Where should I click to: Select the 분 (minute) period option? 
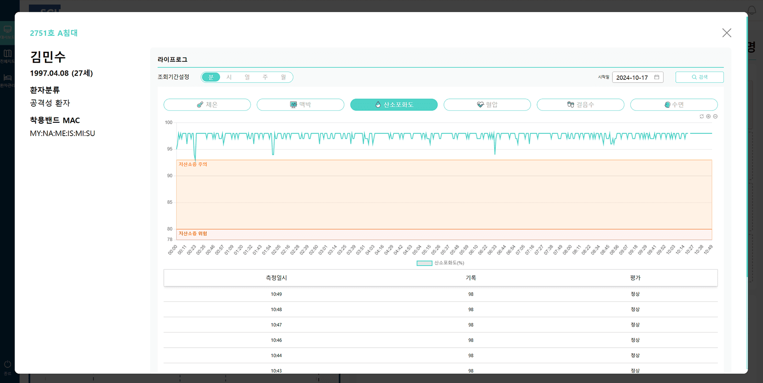[x=211, y=77]
